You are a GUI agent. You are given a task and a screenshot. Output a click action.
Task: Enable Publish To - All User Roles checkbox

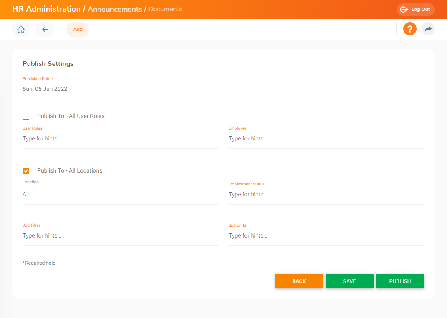[26, 116]
